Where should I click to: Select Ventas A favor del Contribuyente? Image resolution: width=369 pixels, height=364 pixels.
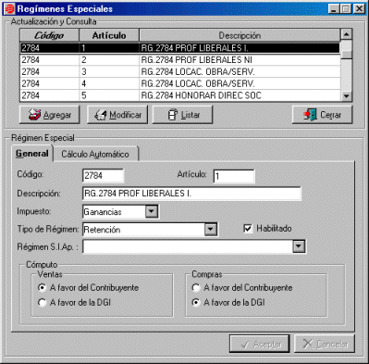[42, 288]
